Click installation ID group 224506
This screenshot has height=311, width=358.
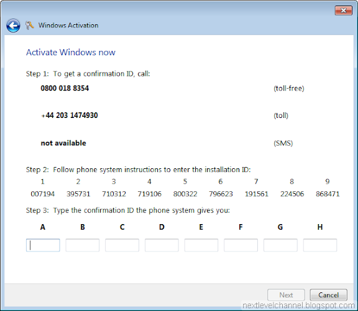click(x=292, y=194)
